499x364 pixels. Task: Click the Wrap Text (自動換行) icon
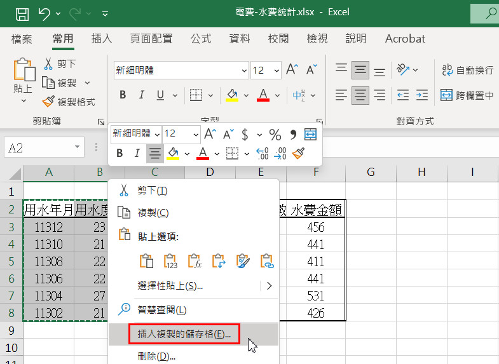click(448, 70)
